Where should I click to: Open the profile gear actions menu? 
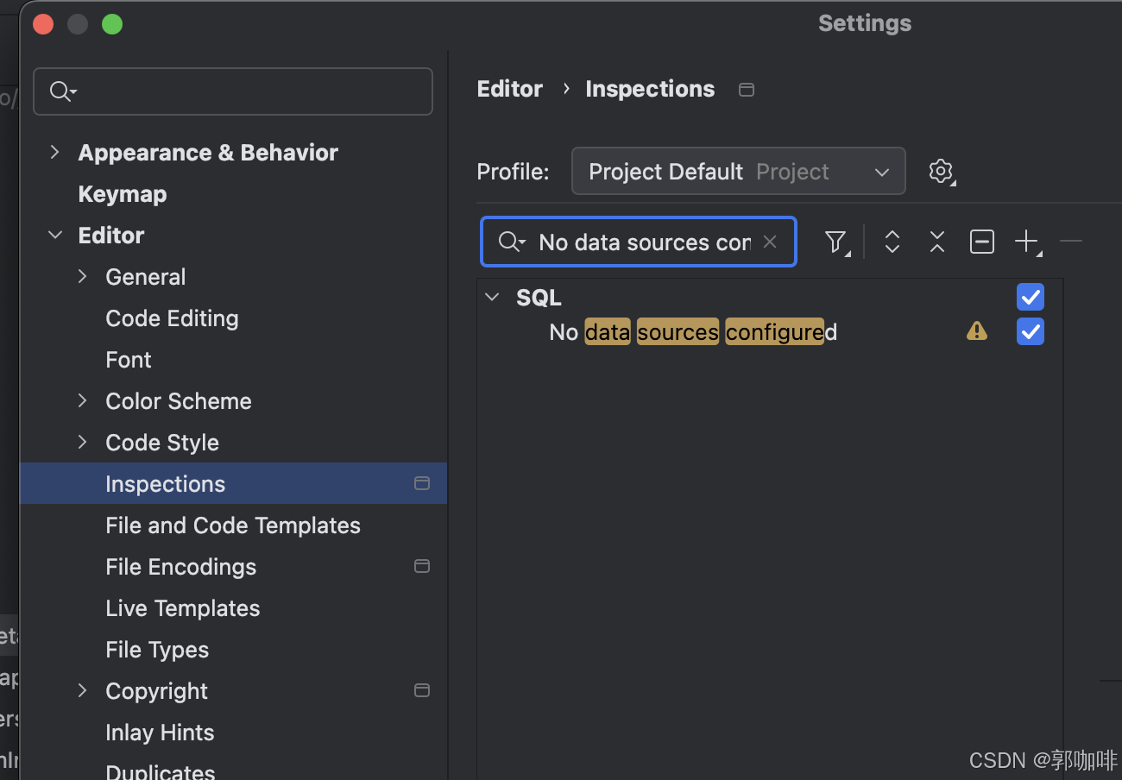pos(941,172)
